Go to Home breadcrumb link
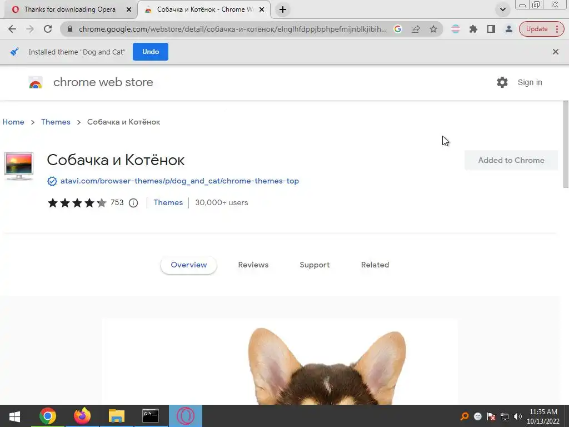The image size is (569, 427). 13,122
